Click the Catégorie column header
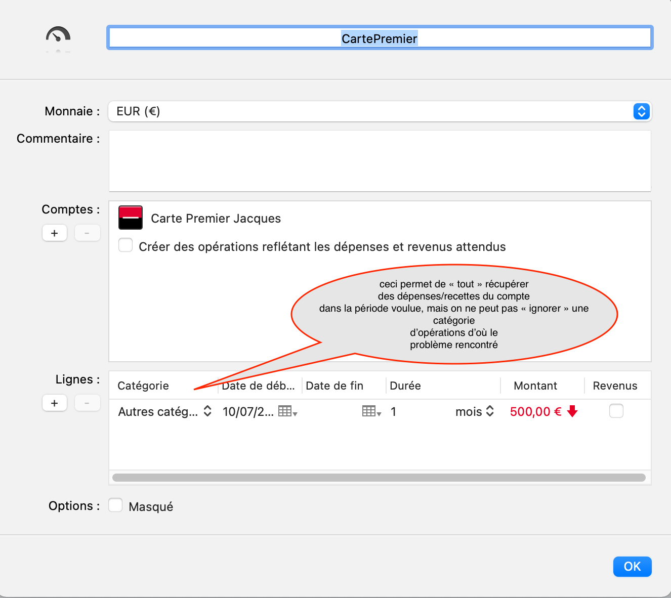Screen dimensions: 671x598 [143, 386]
